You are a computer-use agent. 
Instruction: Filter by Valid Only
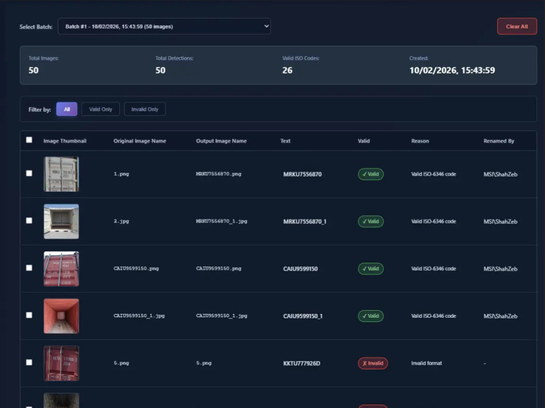coord(100,109)
